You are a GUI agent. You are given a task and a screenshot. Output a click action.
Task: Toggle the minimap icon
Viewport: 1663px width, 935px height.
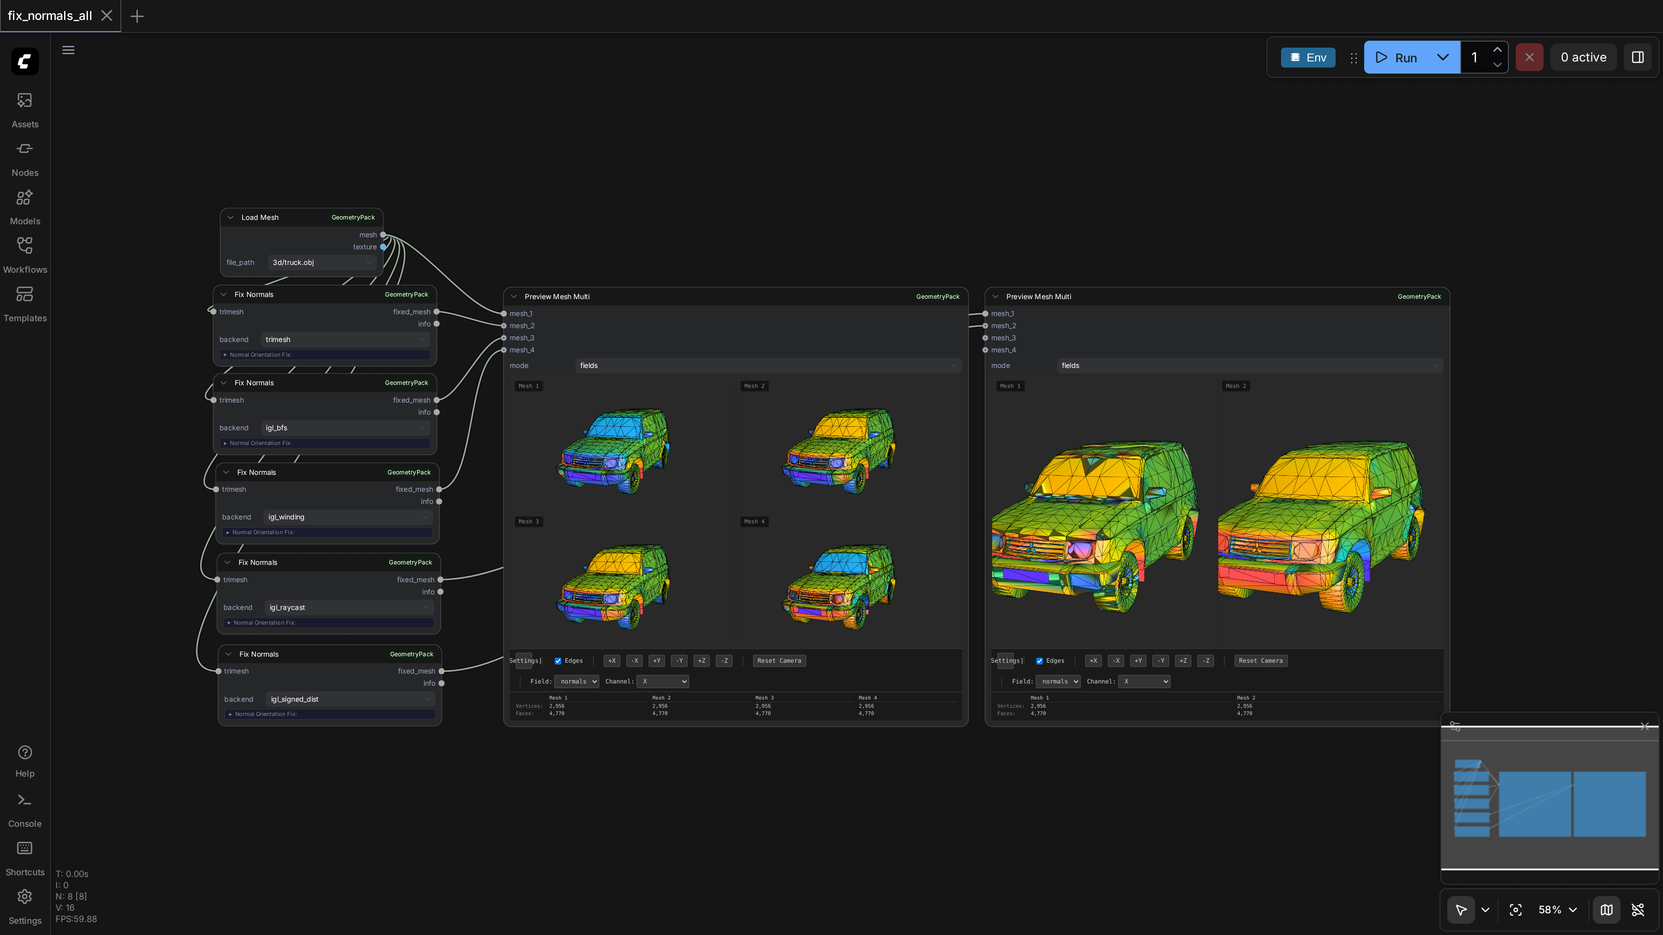[x=1606, y=910]
